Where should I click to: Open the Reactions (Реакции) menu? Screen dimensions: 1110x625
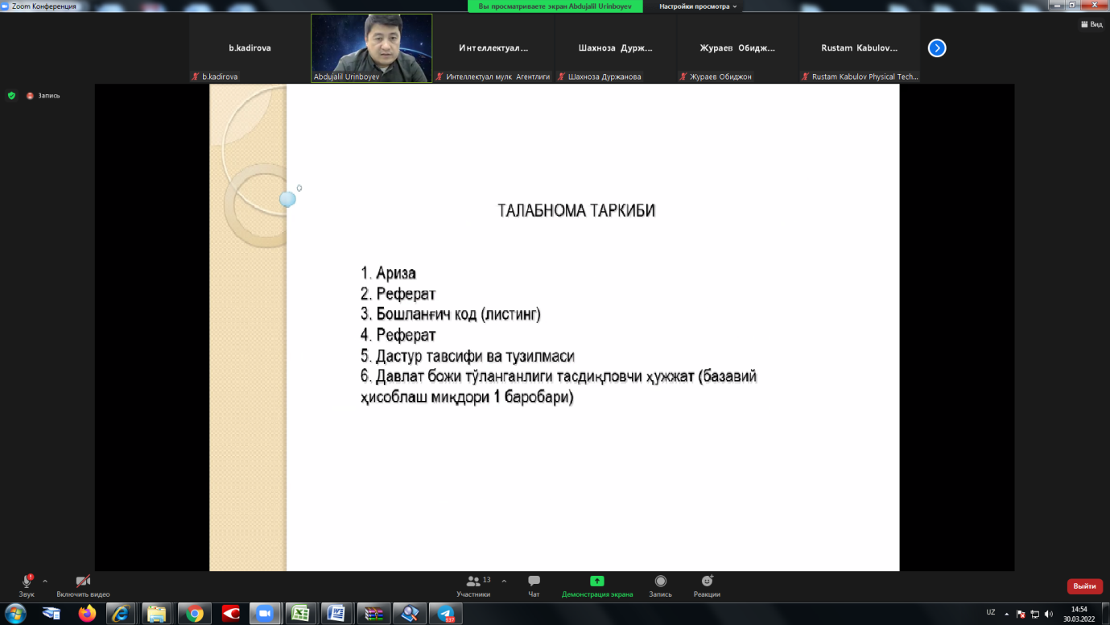tap(707, 585)
